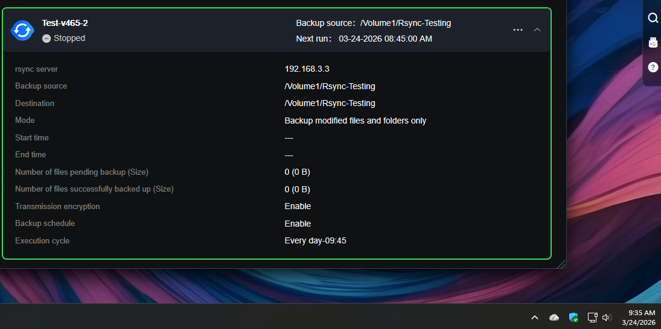Viewport: 661px width, 329px height.
Task: Click the volume speaker tray icon
Action: [607, 318]
